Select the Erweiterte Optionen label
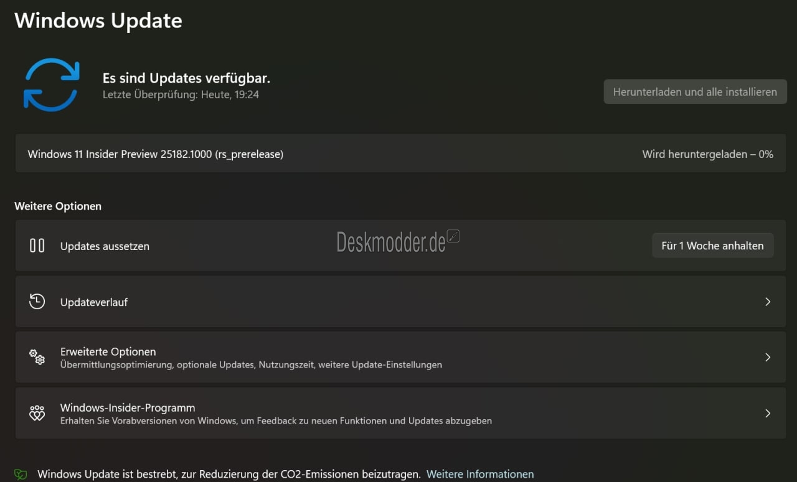797x482 pixels. pos(108,351)
